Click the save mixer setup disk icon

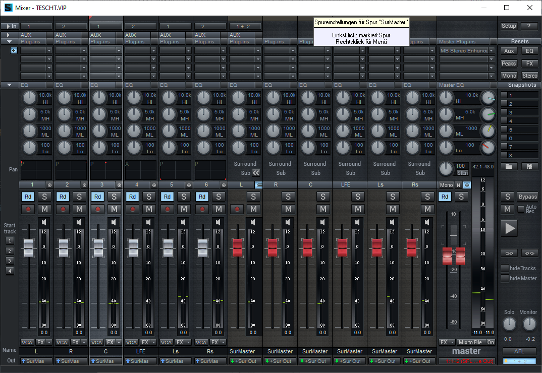[x=529, y=166]
